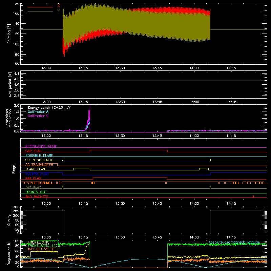Click the 250 tick on Quality axis

coord(16,211)
